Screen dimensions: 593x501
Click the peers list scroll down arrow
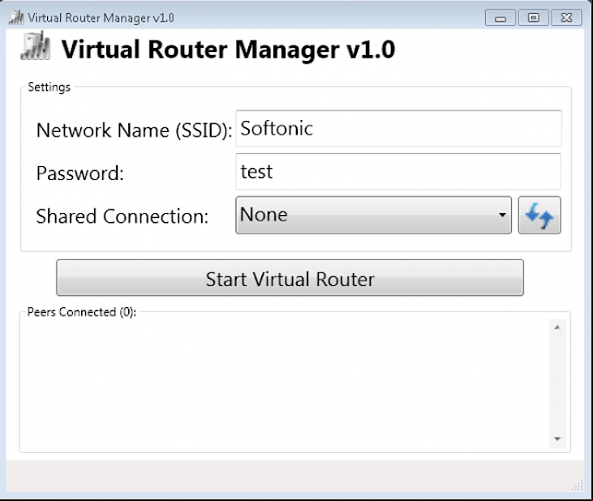pyautogui.click(x=557, y=439)
